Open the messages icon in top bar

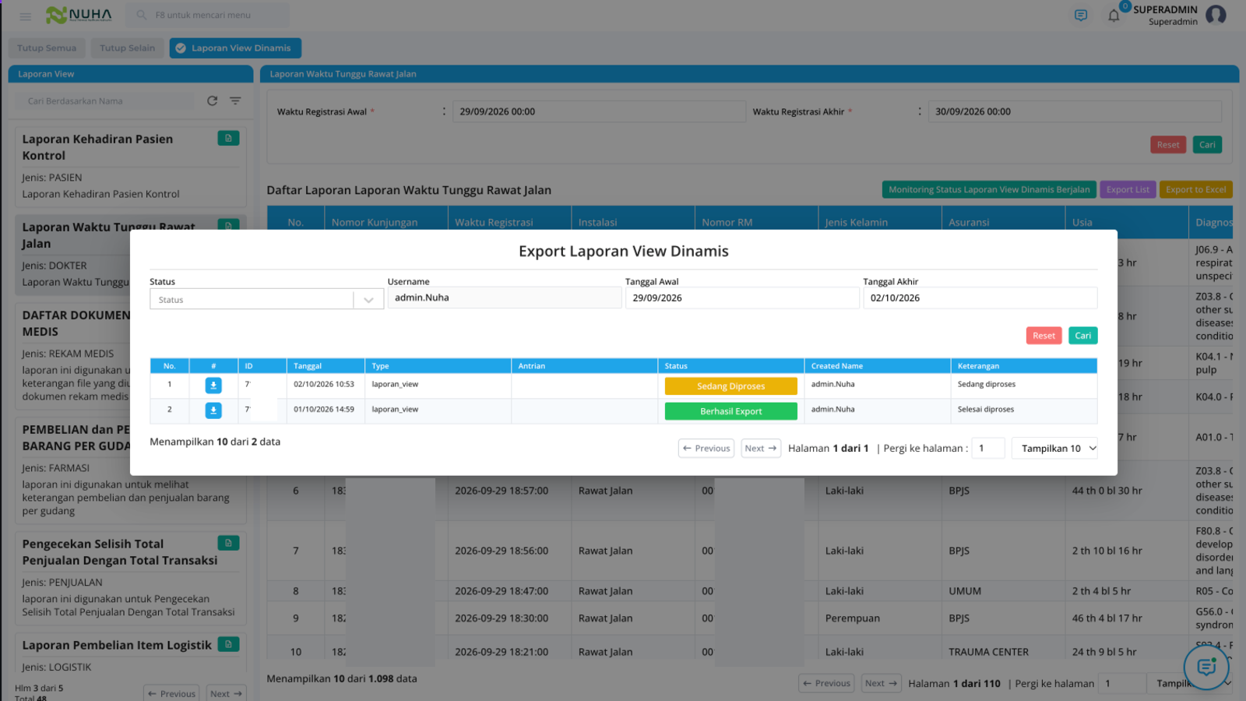tap(1081, 16)
